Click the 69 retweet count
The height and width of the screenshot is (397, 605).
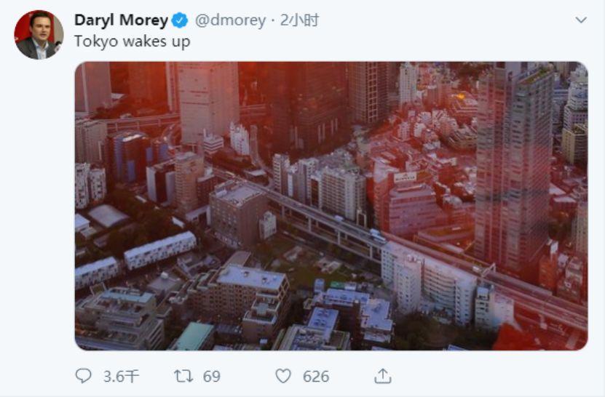(211, 376)
